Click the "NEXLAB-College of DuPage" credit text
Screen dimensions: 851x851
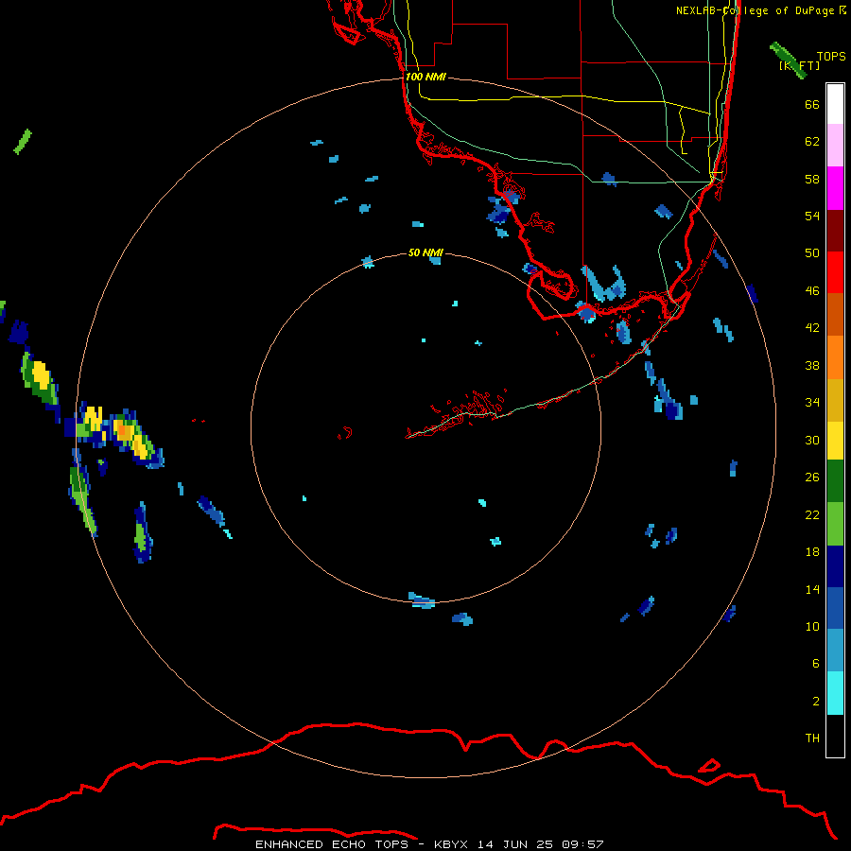[755, 10]
